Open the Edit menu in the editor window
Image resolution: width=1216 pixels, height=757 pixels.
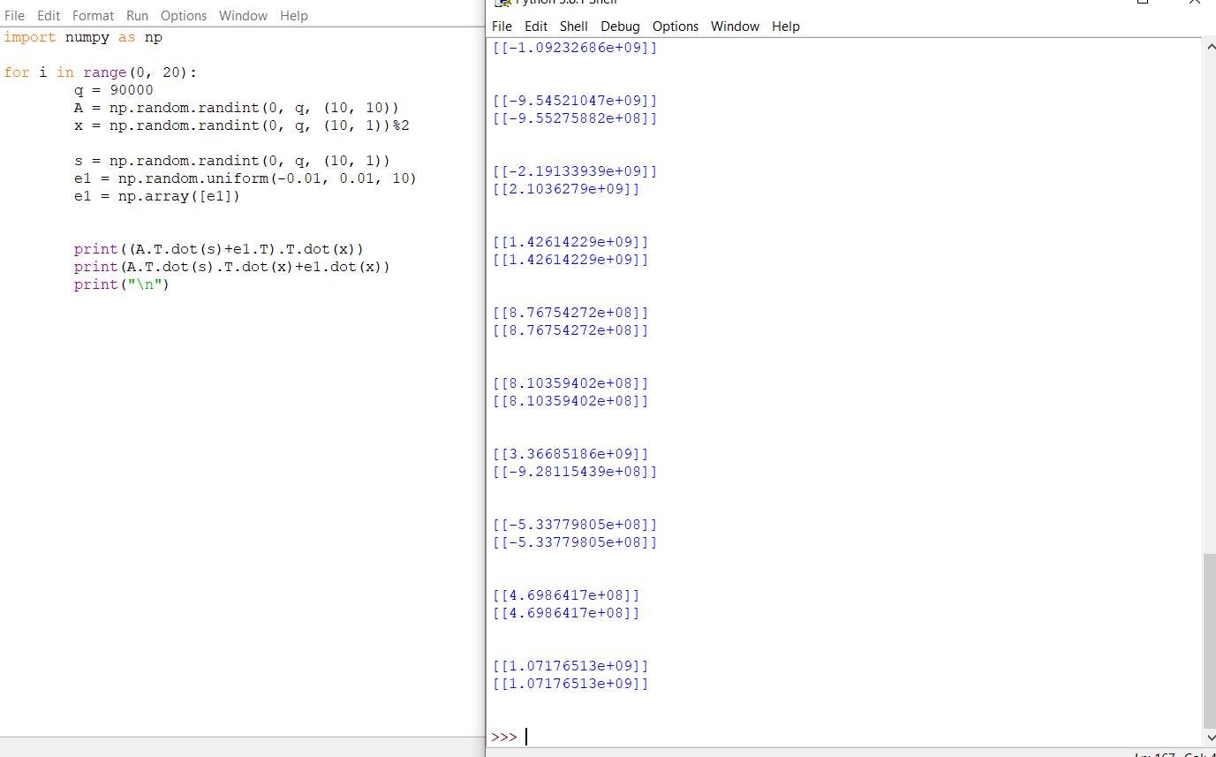coord(49,15)
